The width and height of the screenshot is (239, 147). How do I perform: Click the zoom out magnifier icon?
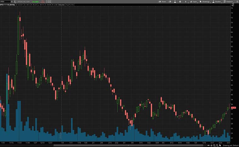point(217,145)
